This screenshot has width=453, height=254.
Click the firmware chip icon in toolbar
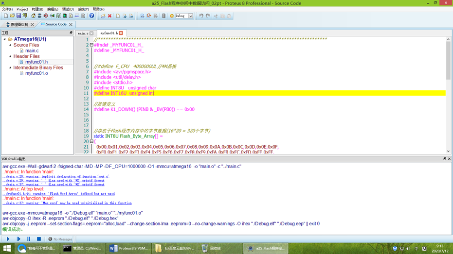pos(163,16)
